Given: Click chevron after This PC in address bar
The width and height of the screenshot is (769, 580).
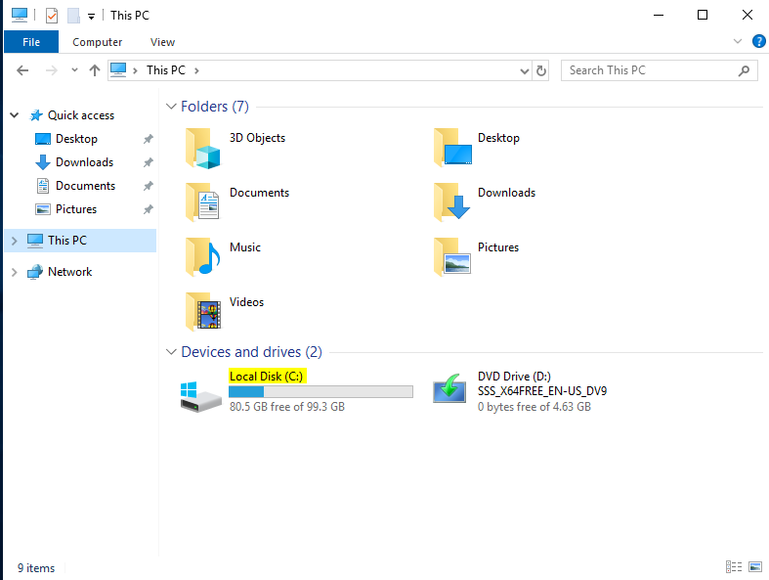Looking at the screenshot, I should (x=196, y=70).
